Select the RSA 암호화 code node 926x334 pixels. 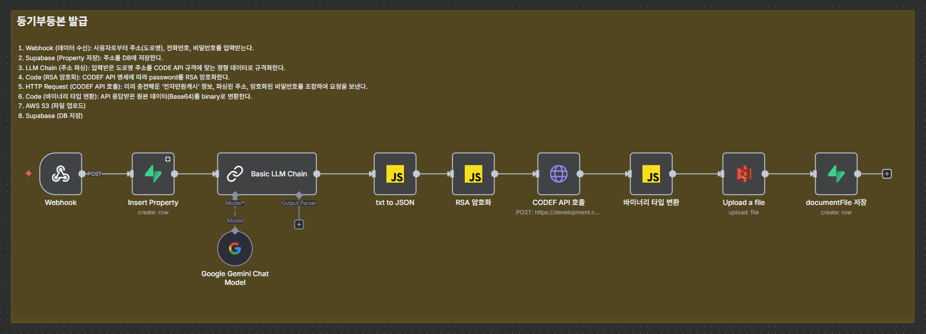474,174
